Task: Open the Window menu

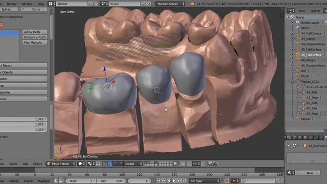Action: coord(27,4)
